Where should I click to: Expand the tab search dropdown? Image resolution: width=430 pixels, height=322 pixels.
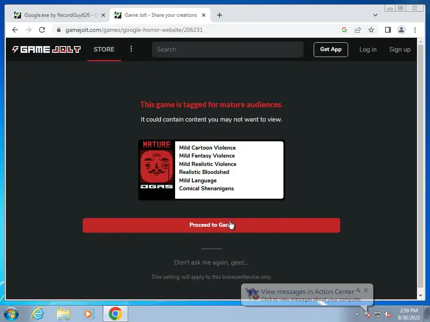pos(375,15)
